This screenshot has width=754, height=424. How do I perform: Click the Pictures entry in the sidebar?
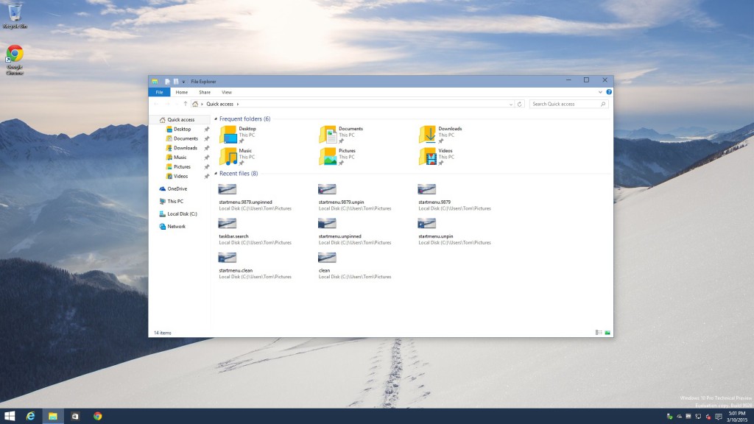point(178,167)
